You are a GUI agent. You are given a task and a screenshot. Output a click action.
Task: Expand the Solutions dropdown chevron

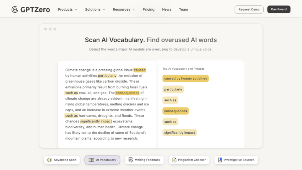[104, 9]
